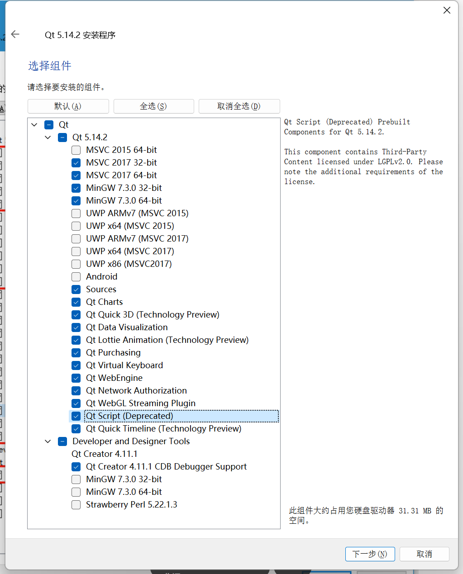Click the 默认(A) default button

68,106
